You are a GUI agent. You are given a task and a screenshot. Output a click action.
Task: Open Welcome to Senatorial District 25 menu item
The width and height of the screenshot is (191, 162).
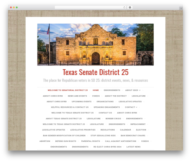68,90
